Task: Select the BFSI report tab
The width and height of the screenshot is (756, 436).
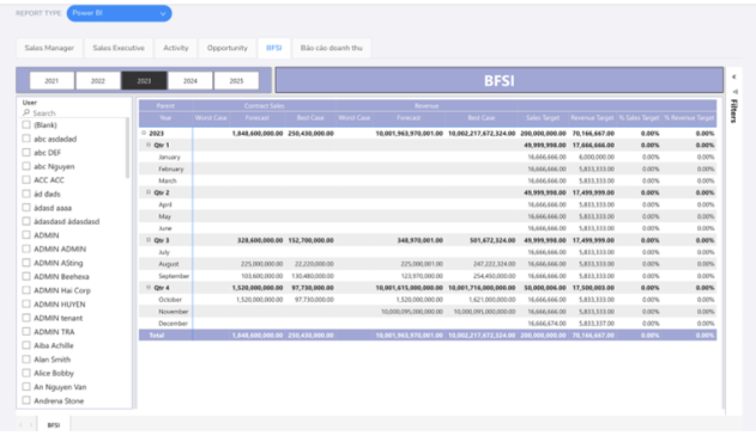Action: [x=274, y=48]
